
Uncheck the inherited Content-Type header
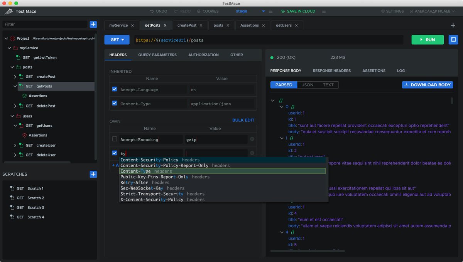(115, 103)
